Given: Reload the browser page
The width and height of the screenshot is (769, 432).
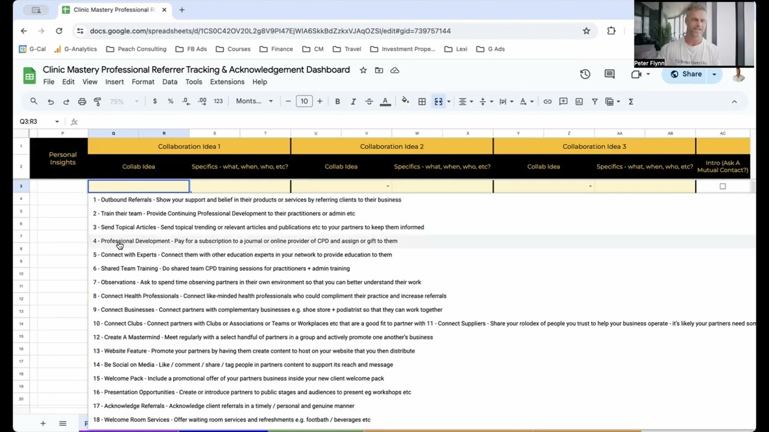Looking at the screenshot, I should tap(59, 31).
